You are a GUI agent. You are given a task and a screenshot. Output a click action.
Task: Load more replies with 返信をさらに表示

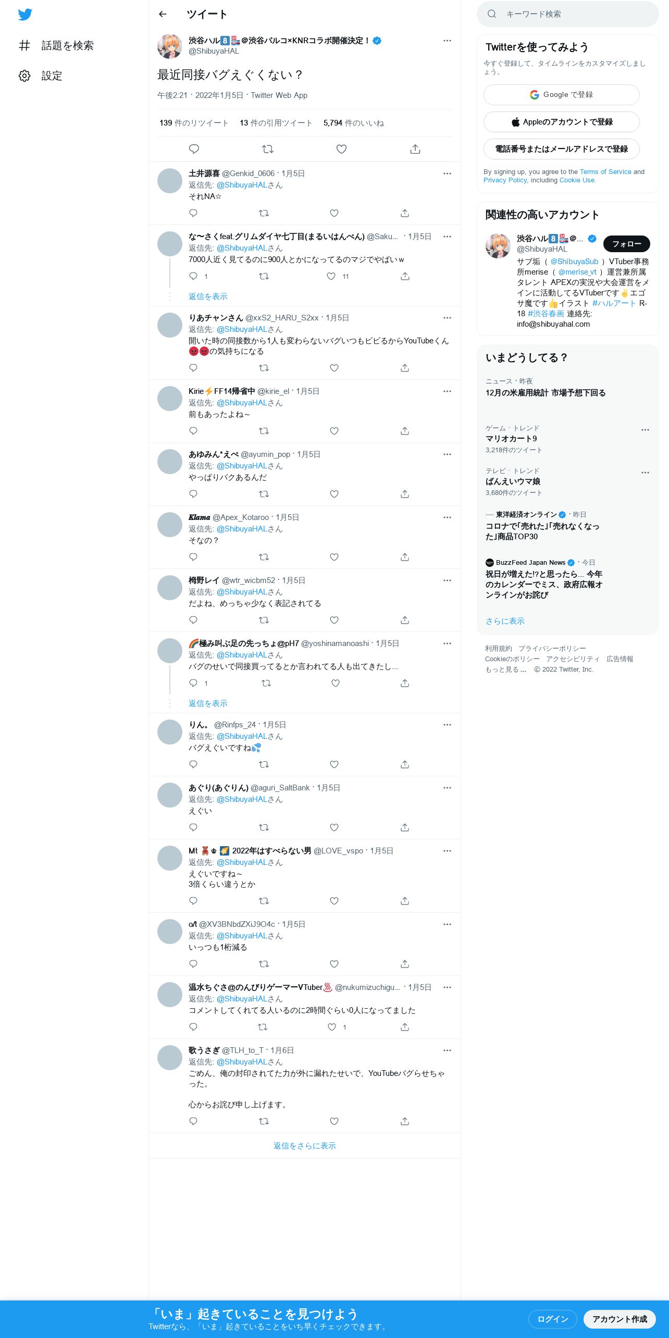click(305, 1146)
